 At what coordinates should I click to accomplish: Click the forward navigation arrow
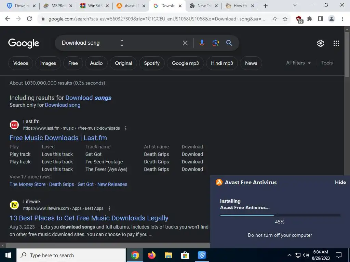18,19
